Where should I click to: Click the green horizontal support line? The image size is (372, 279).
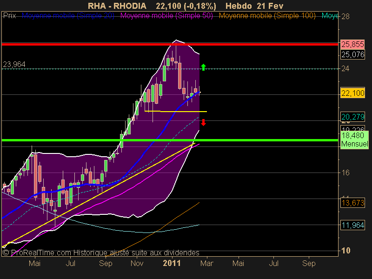click(x=170, y=140)
